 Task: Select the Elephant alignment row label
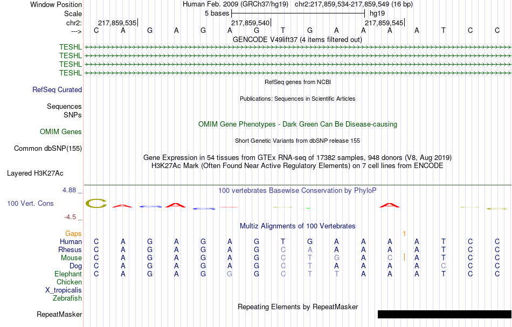click(68, 274)
